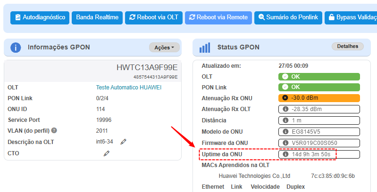Select serial HWTC13A9F99E text
Viewport: 377px width, 192px height.
(147, 68)
